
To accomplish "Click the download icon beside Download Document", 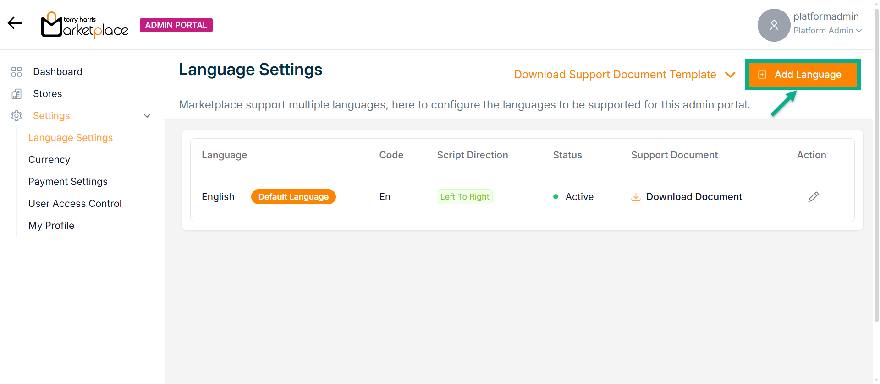I will (x=636, y=197).
